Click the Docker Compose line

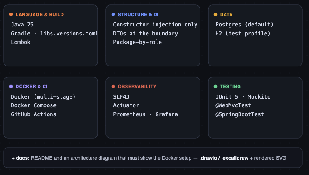click(34, 105)
